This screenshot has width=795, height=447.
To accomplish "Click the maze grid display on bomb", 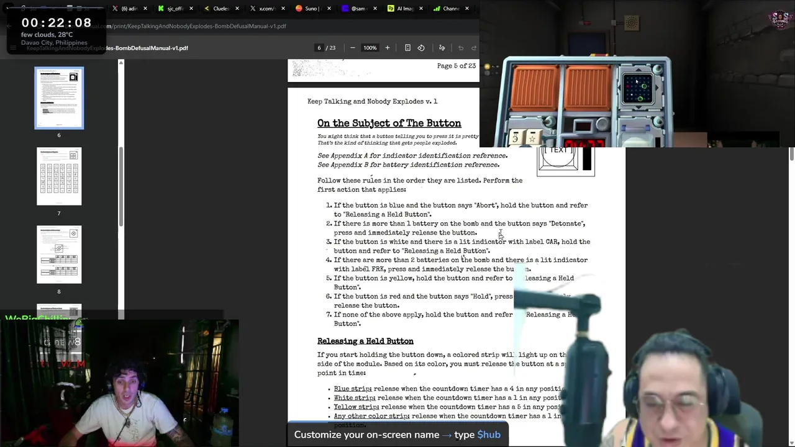I will (x=638, y=88).
